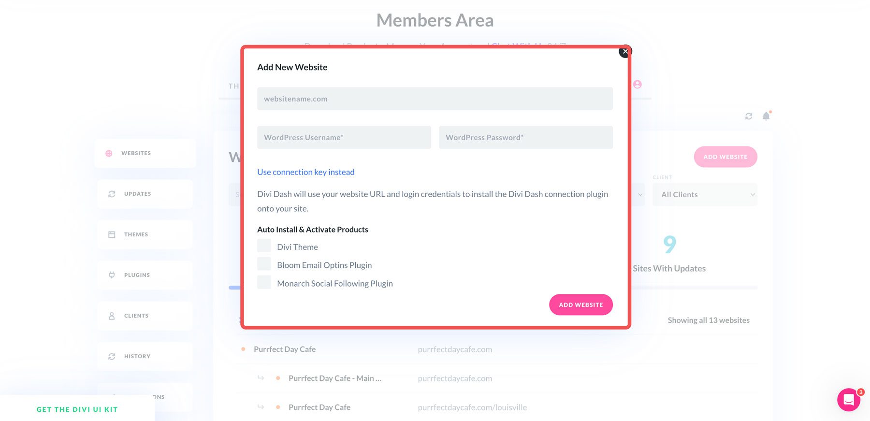Open the notifications bell icon
Viewport: 870px width, 421px height.
coord(765,116)
